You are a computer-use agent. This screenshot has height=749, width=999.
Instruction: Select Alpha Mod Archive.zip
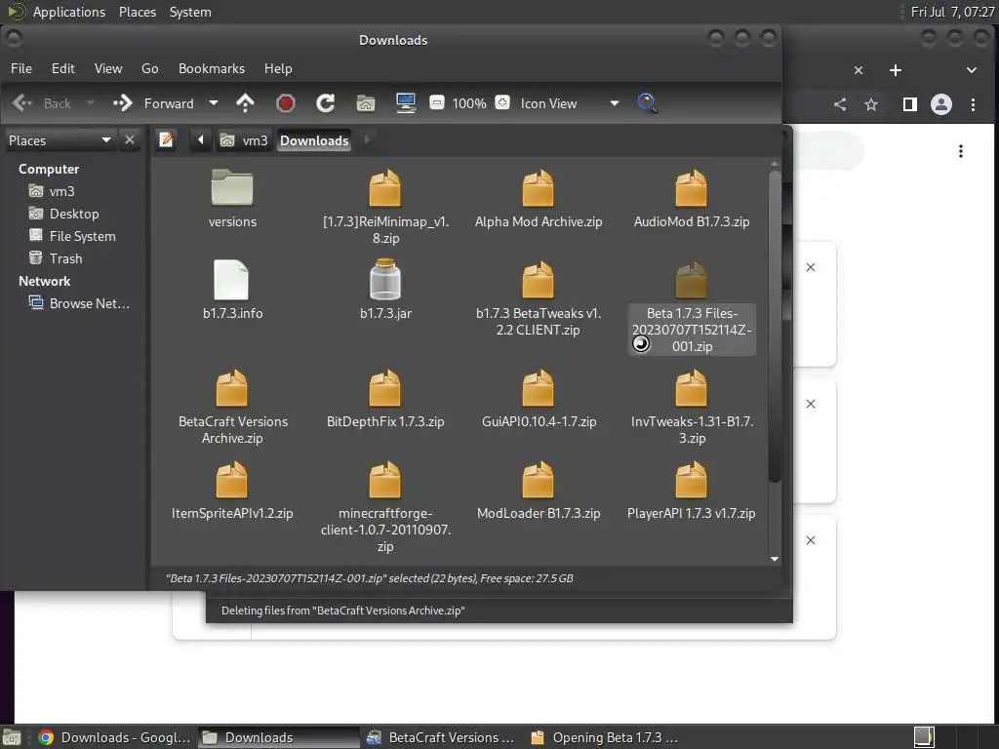[539, 199]
